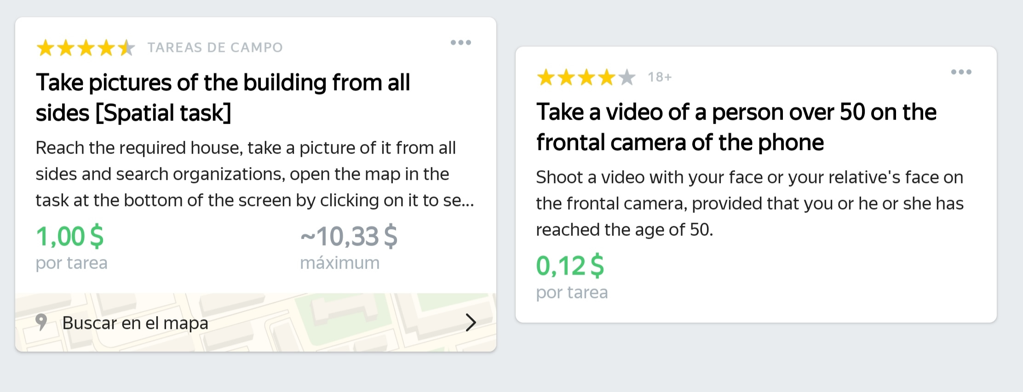Screen dimensions: 1023x392
Task: Open the three-dot menu on building pictures card
Action: pos(460,43)
